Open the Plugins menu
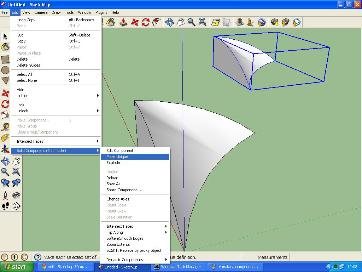The image size is (362, 272). (101, 12)
